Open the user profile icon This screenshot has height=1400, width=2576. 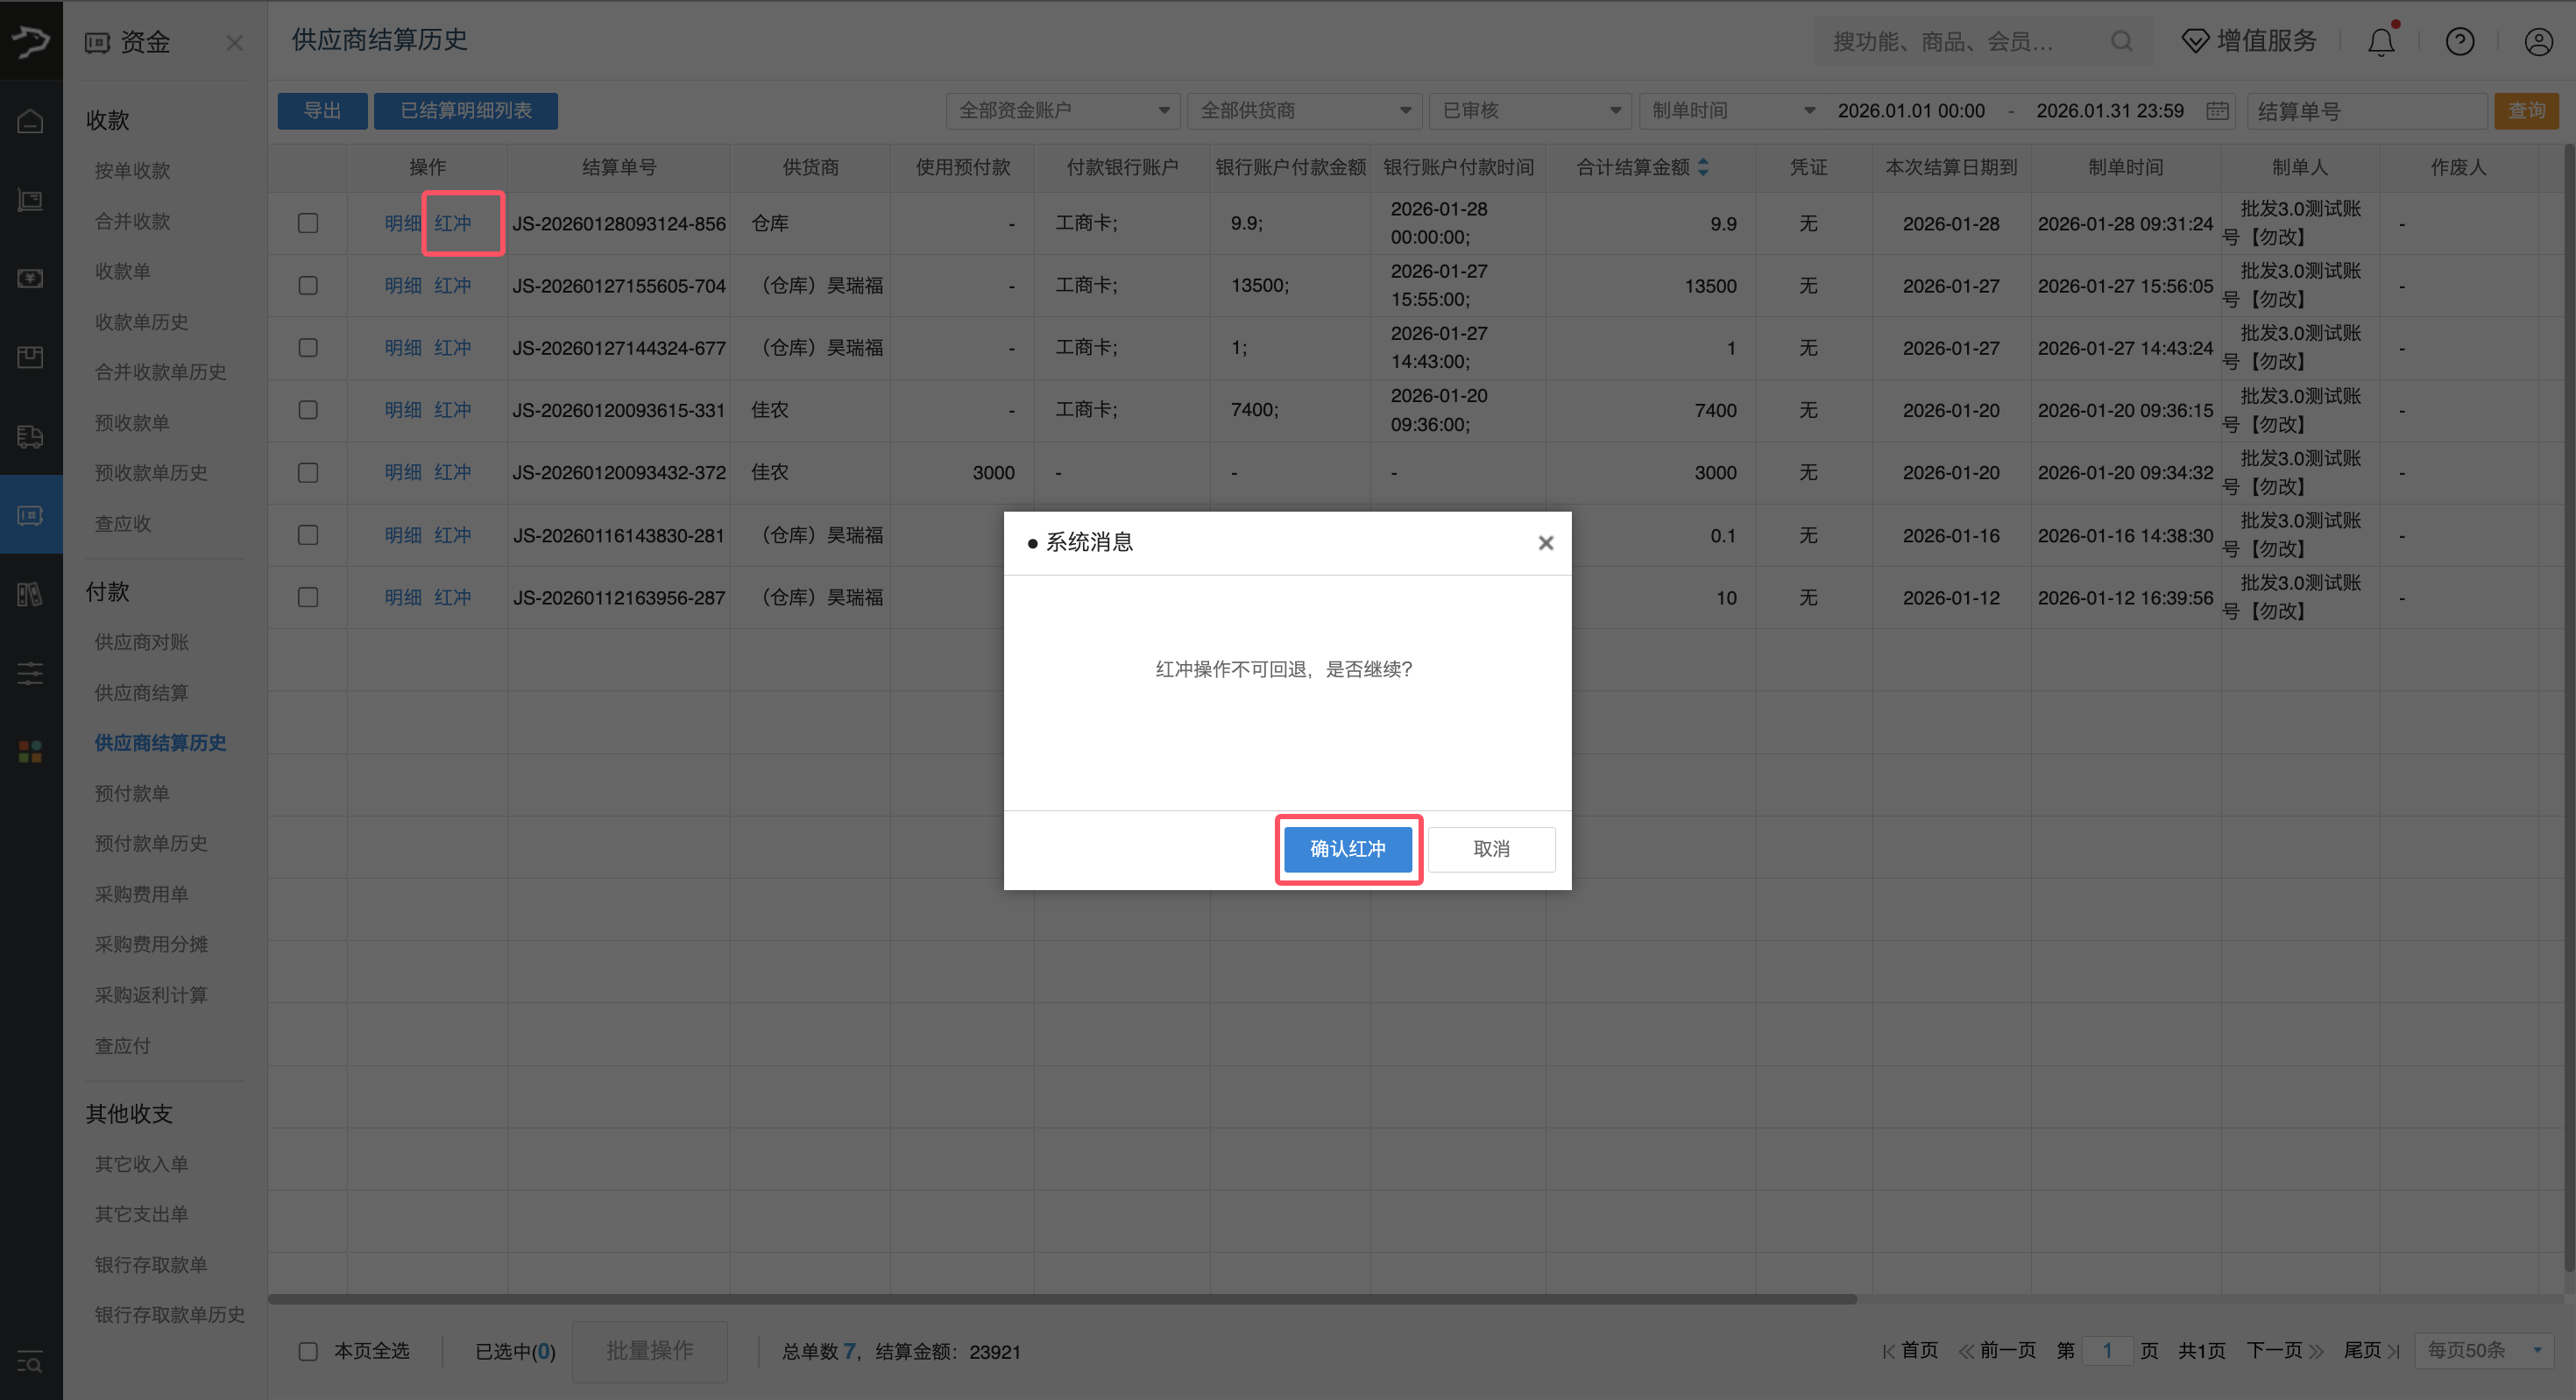coord(2538,42)
